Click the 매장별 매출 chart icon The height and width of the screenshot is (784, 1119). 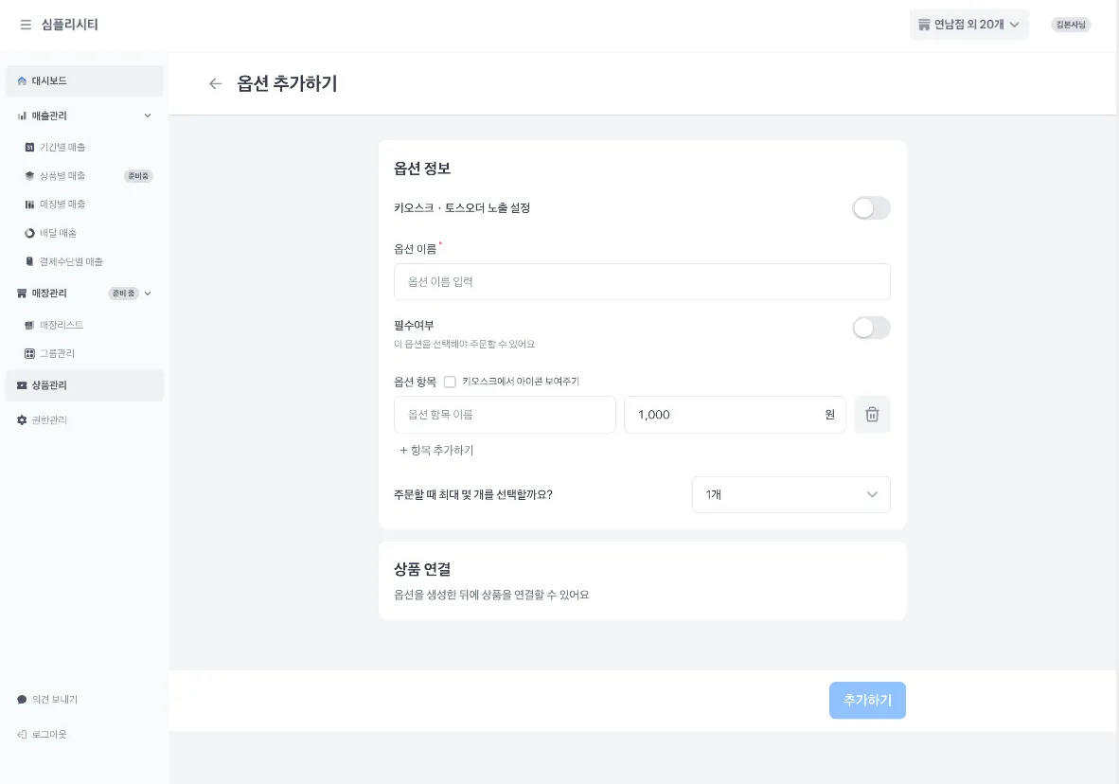point(29,205)
